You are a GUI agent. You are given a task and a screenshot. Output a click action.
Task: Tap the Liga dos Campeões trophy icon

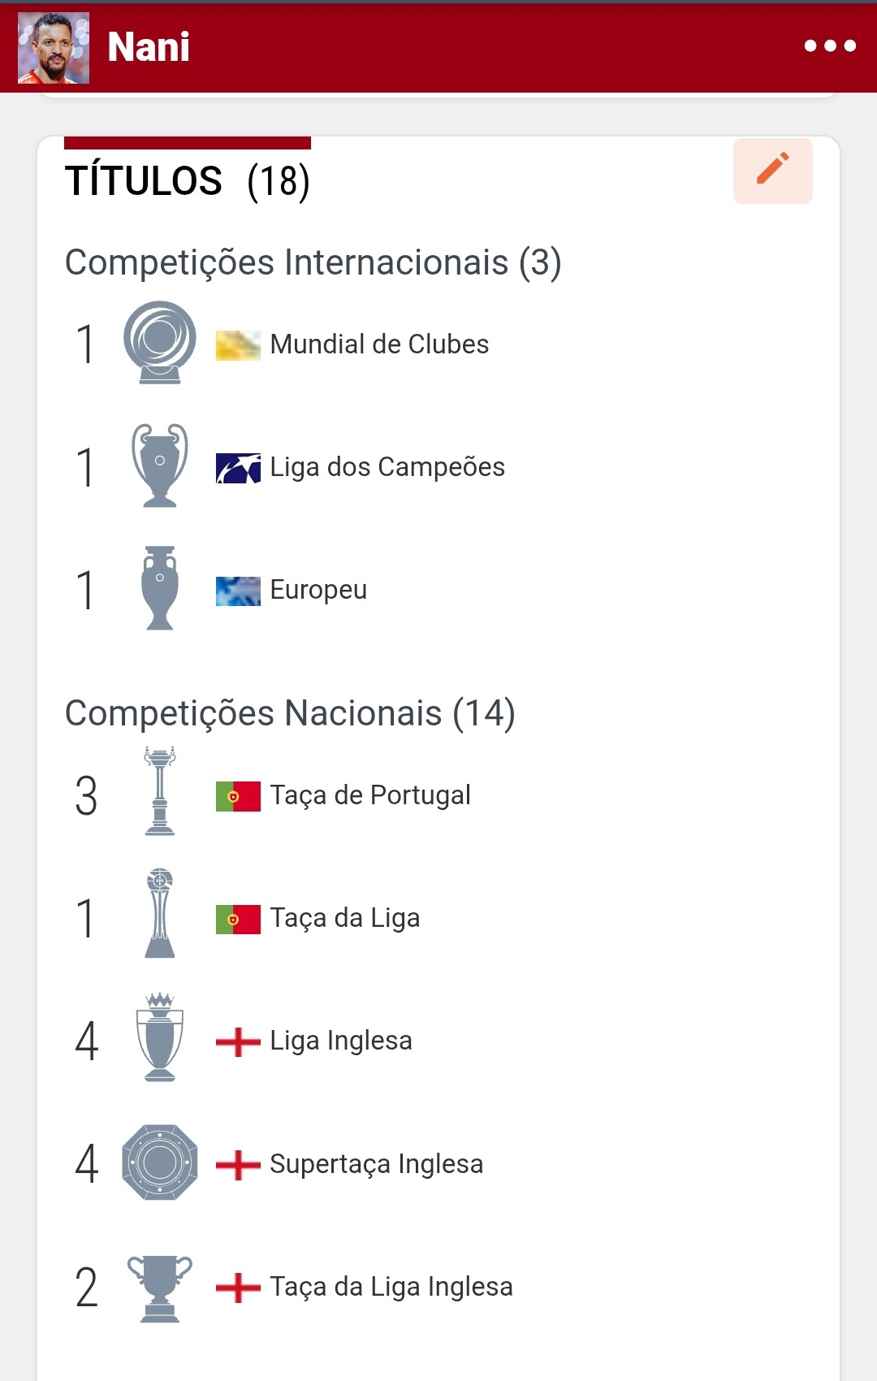click(x=160, y=466)
